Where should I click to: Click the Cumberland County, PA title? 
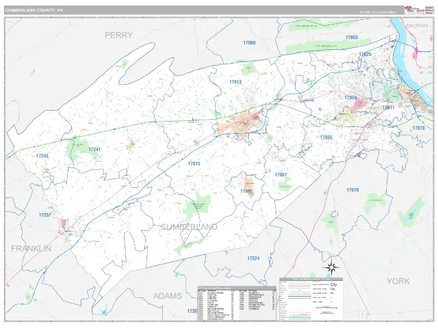click(34, 10)
